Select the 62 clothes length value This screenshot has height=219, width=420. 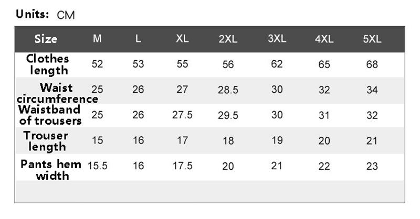tap(277, 64)
